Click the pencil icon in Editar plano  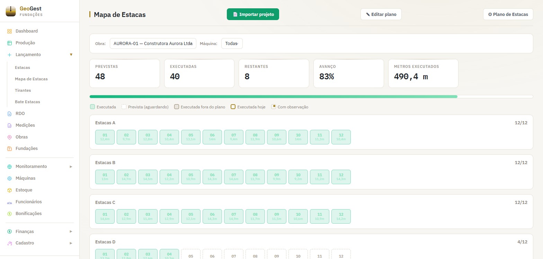pyautogui.click(x=368, y=15)
